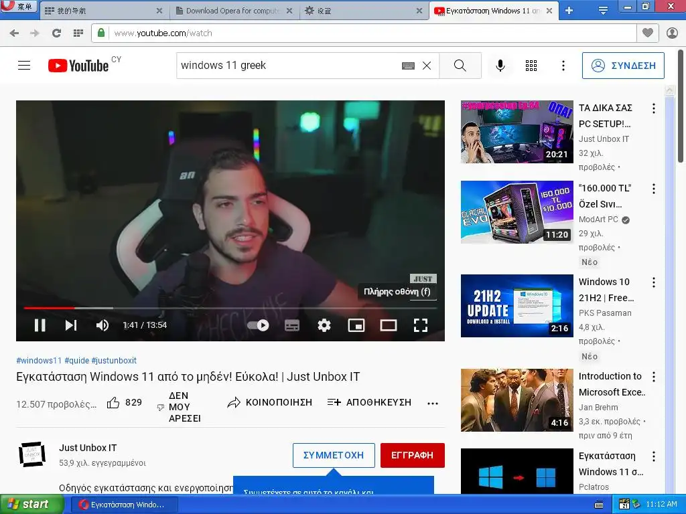The width and height of the screenshot is (686, 514).
Task: Click the ΣΥΝΔΕΣΗ sign-in button
Action: click(623, 66)
